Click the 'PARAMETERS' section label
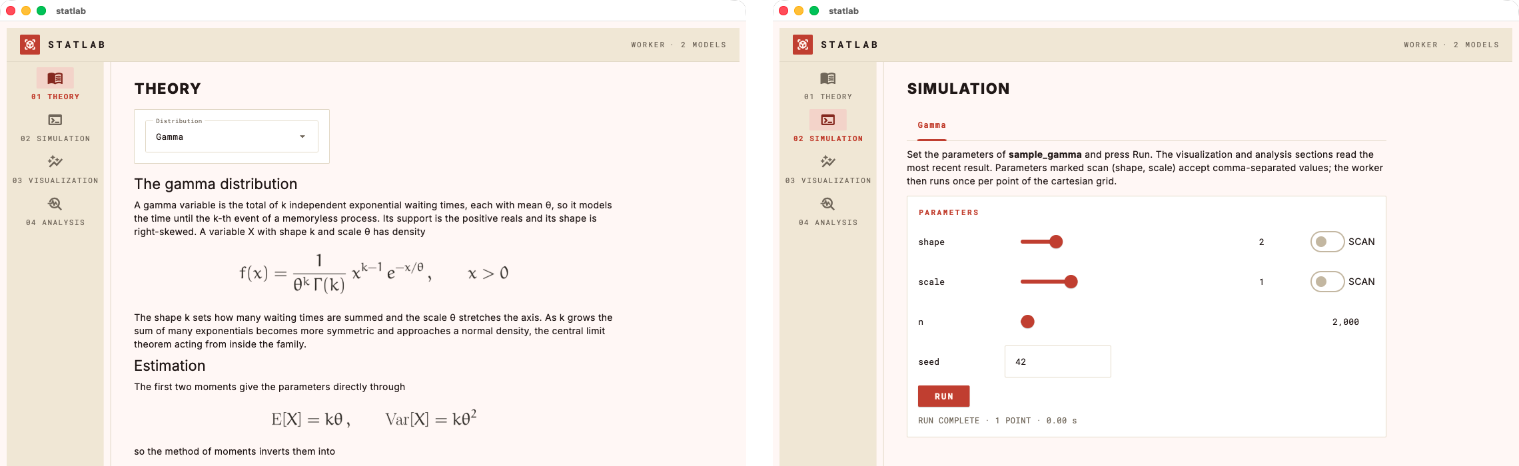 click(949, 212)
